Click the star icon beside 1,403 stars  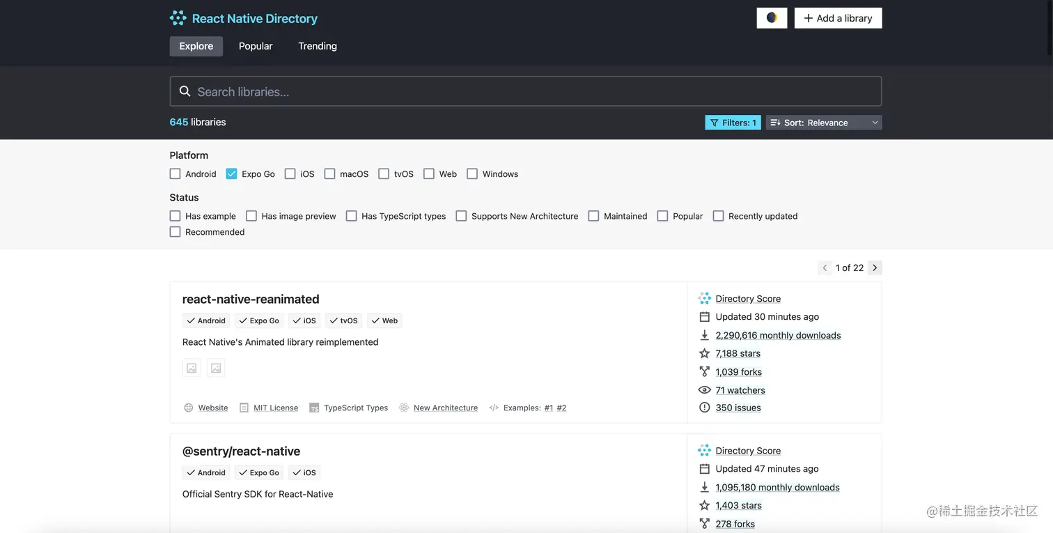point(704,505)
